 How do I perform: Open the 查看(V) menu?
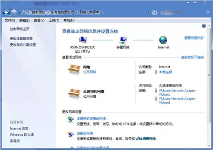coord(39,21)
